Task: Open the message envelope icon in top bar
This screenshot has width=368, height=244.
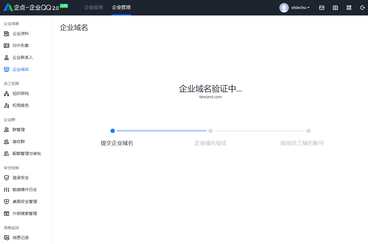Action: (x=321, y=8)
